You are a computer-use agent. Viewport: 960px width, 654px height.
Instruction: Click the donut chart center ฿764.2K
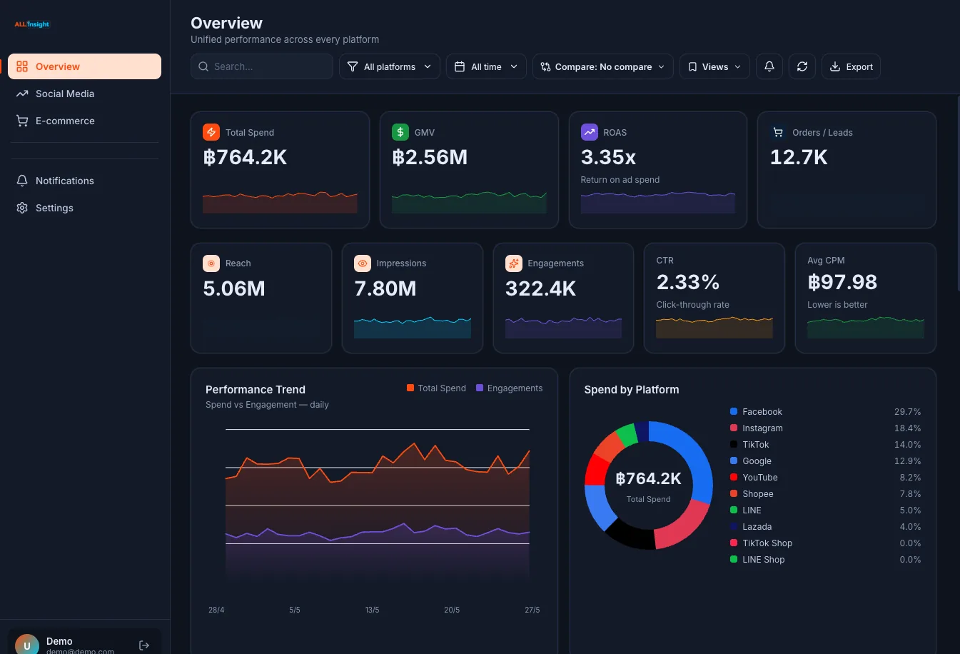tap(648, 478)
